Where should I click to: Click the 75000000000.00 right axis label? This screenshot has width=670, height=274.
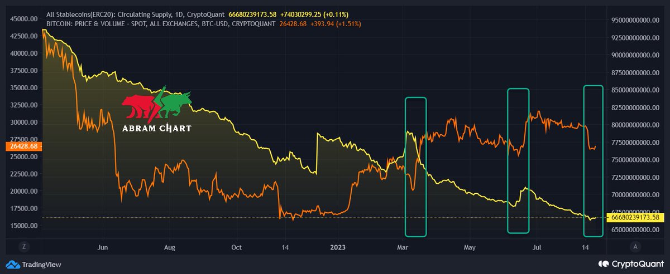coord(635,160)
